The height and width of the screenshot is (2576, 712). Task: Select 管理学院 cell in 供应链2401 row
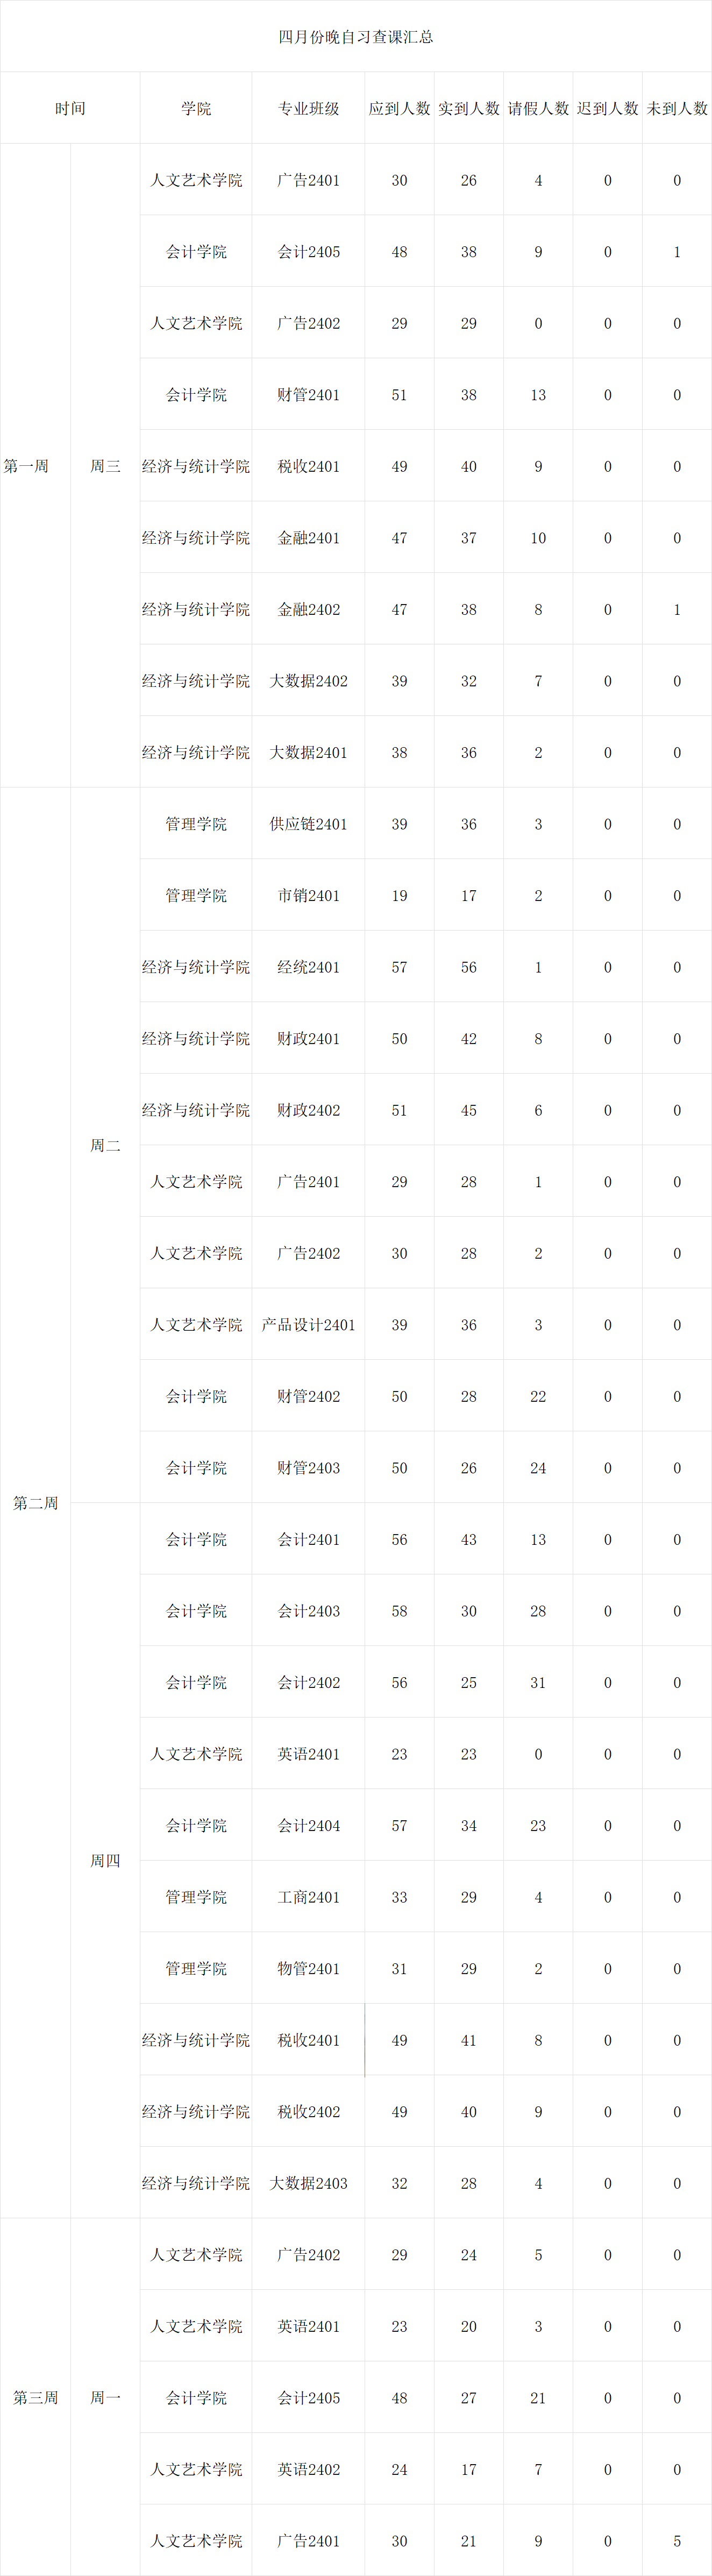[196, 824]
